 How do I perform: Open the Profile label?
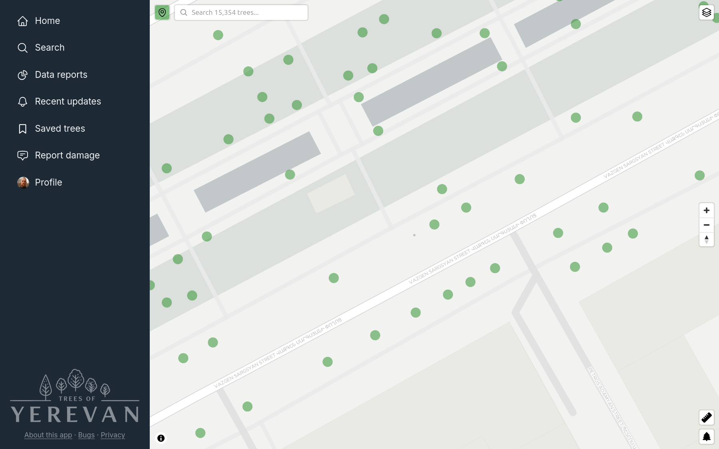49,182
